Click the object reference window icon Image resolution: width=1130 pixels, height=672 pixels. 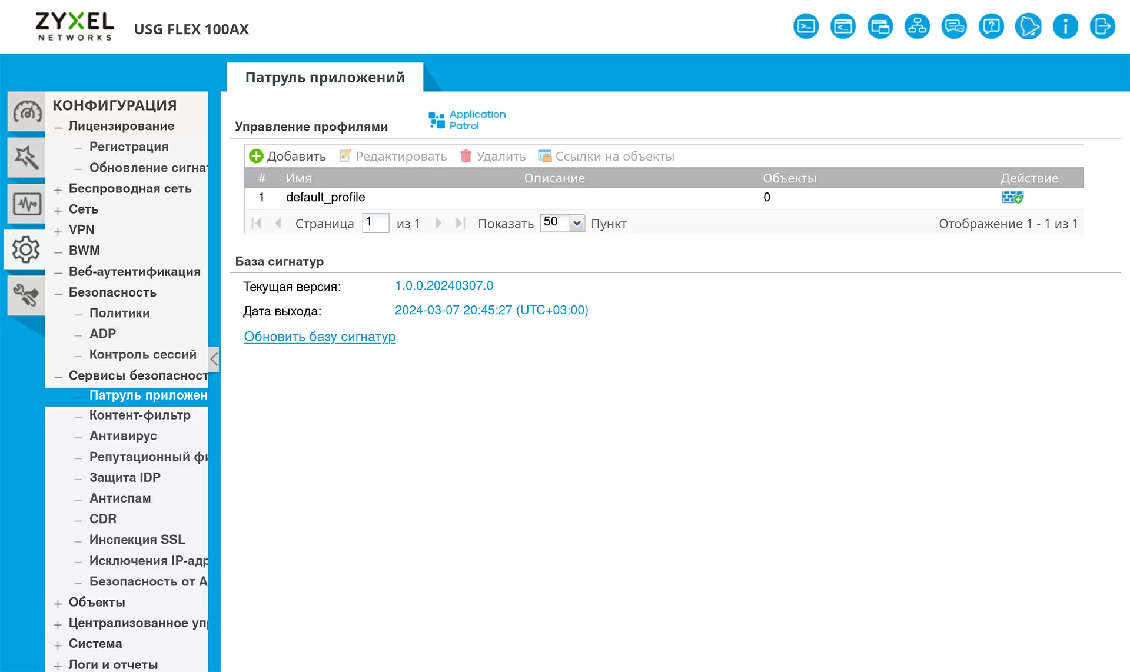tap(880, 26)
